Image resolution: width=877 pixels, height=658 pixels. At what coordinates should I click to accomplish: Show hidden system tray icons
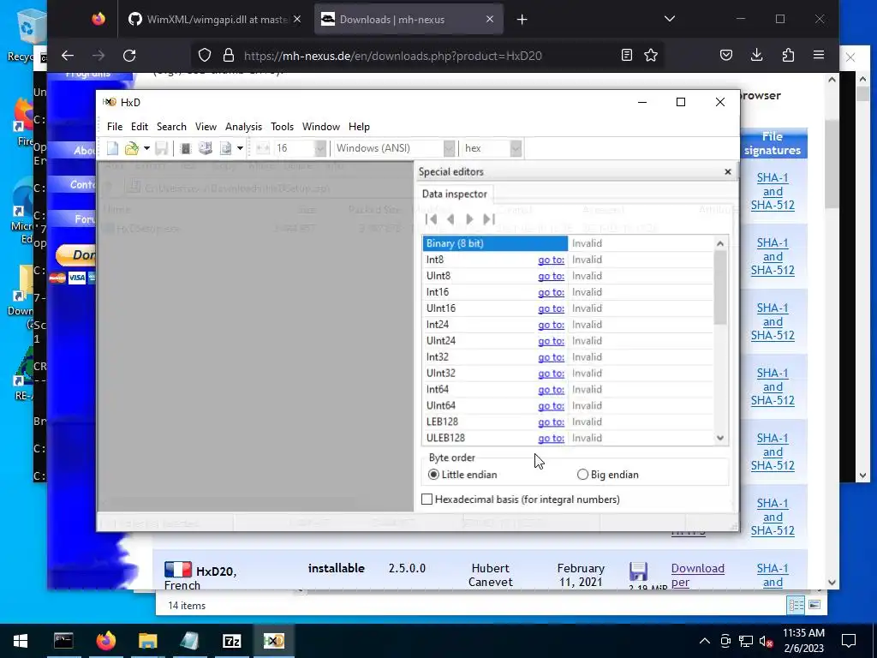point(705,641)
